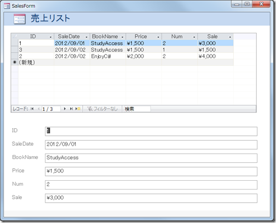Click the ID input field below

tap(151, 131)
